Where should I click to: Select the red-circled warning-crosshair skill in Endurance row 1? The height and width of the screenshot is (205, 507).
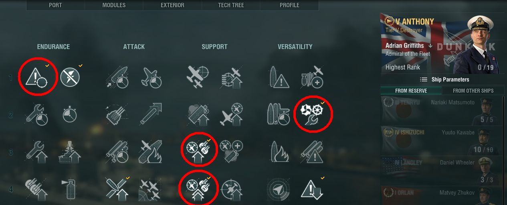36,77
